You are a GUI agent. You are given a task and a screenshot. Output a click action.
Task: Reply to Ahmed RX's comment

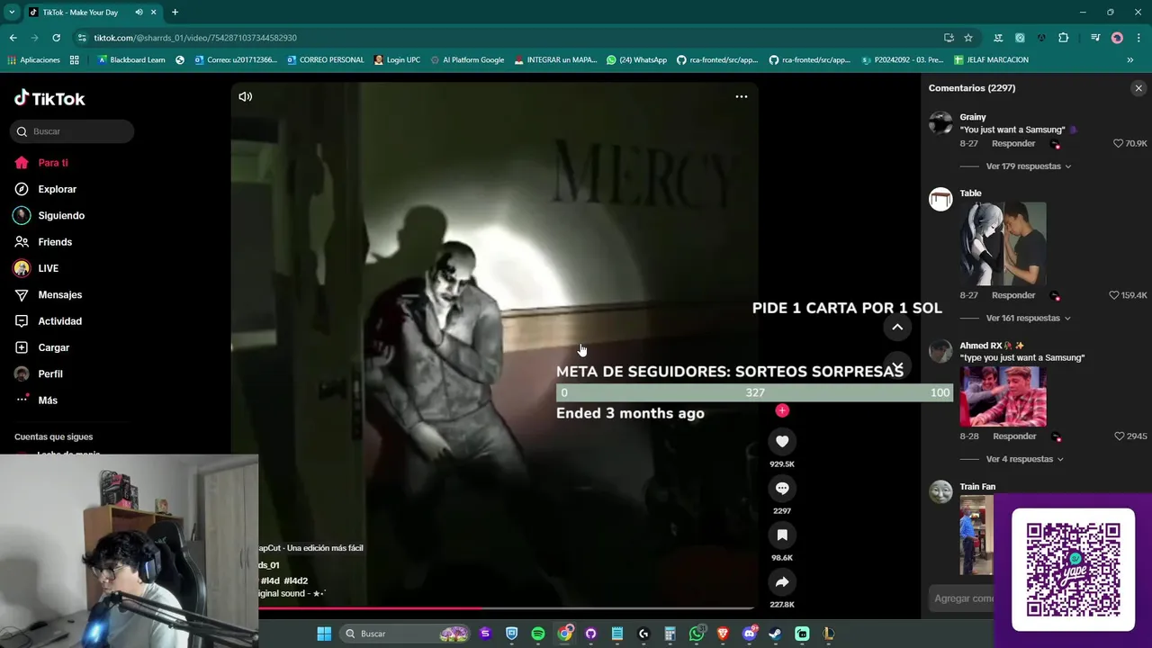pyautogui.click(x=1013, y=436)
